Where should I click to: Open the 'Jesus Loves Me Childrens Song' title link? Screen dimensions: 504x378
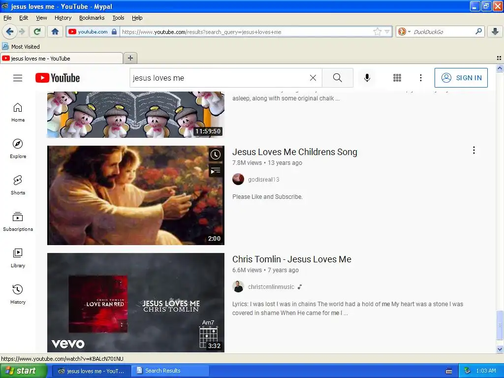(295, 152)
